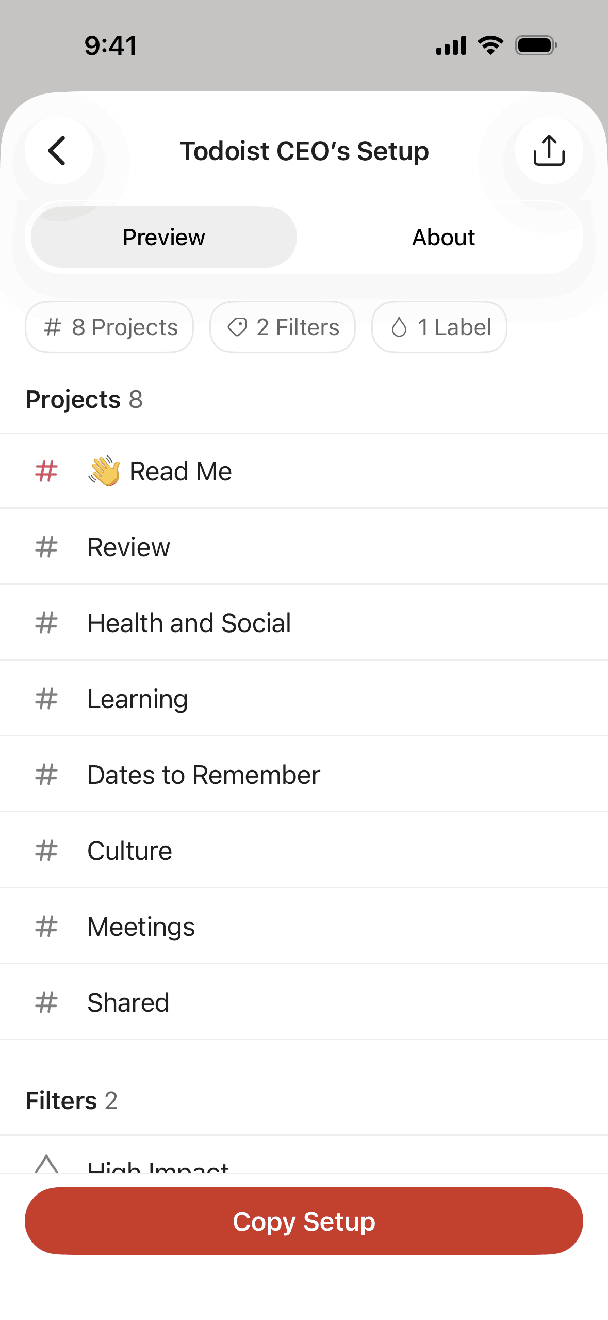Click the hash icon next to Review
This screenshot has height=1320, width=608.
click(x=46, y=547)
